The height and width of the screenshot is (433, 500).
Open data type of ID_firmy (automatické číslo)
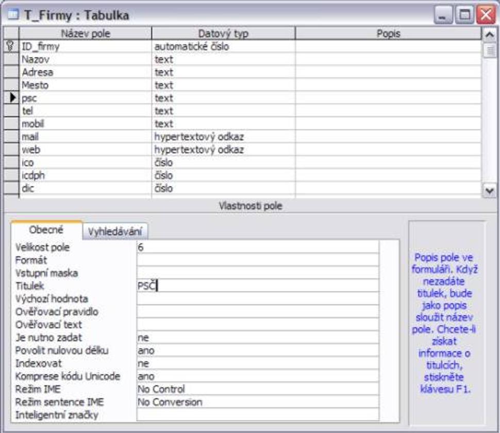coord(224,46)
